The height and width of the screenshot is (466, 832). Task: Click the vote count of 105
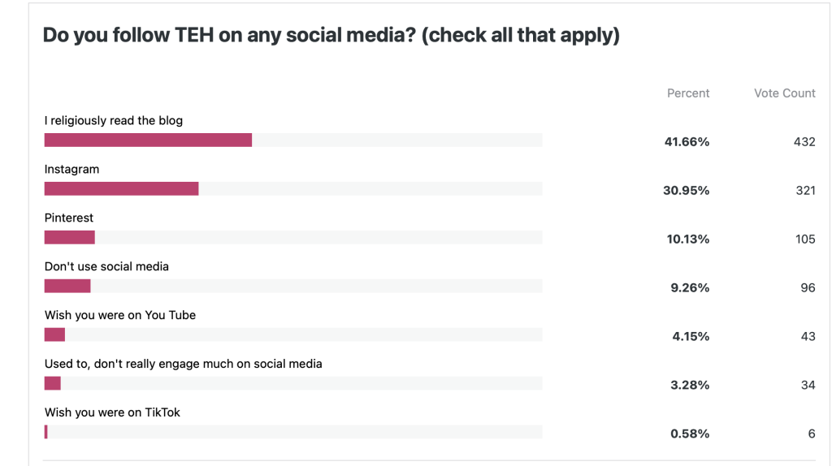(804, 239)
